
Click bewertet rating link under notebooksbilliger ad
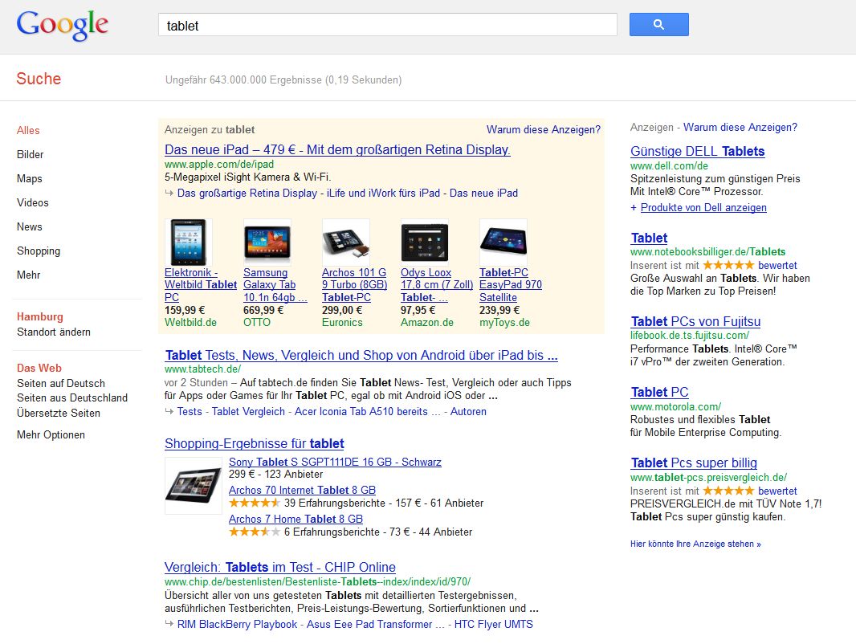[x=777, y=265]
